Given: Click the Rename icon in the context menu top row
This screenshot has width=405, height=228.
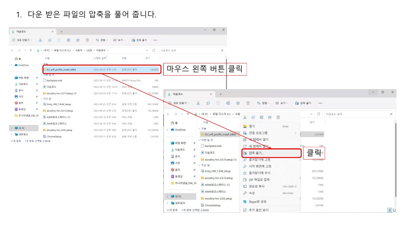Looking at the screenshot, I should point(262,117).
